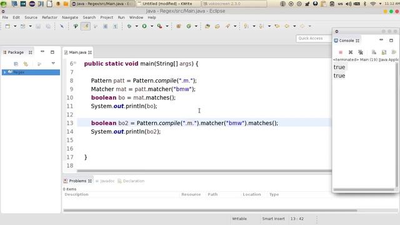Screen dimensions: 400x225
Task: Click the Forward navigation arrow icon
Action: (x=302, y=26)
